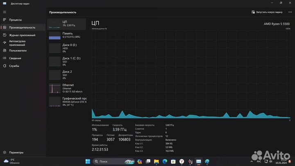The width and height of the screenshot is (295, 166).
Task: Click the Автозагрузка startup icon
Action: click(5, 43)
